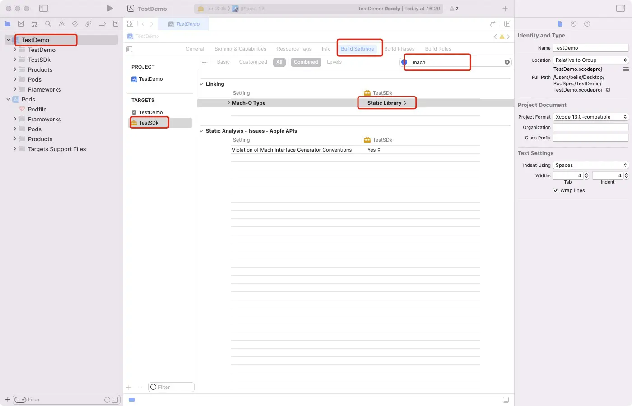Click the Run (play) button in toolbar
The width and height of the screenshot is (632, 406).
click(110, 9)
